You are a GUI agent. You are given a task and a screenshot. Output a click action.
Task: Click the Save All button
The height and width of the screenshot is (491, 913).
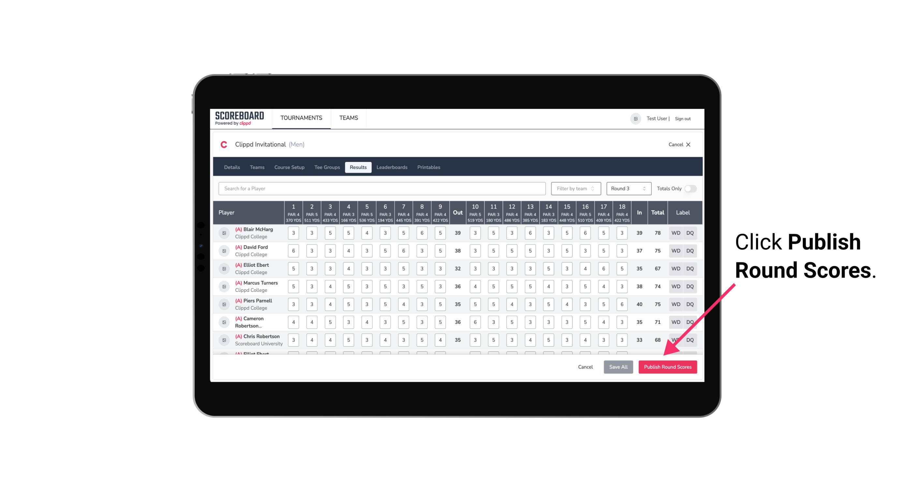pos(619,367)
